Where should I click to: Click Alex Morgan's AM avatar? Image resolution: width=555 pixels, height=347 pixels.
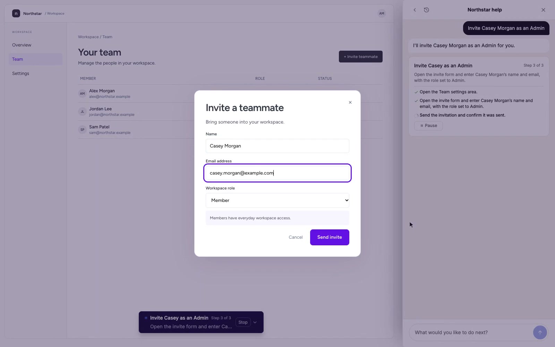pyautogui.click(x=82, y=94)
